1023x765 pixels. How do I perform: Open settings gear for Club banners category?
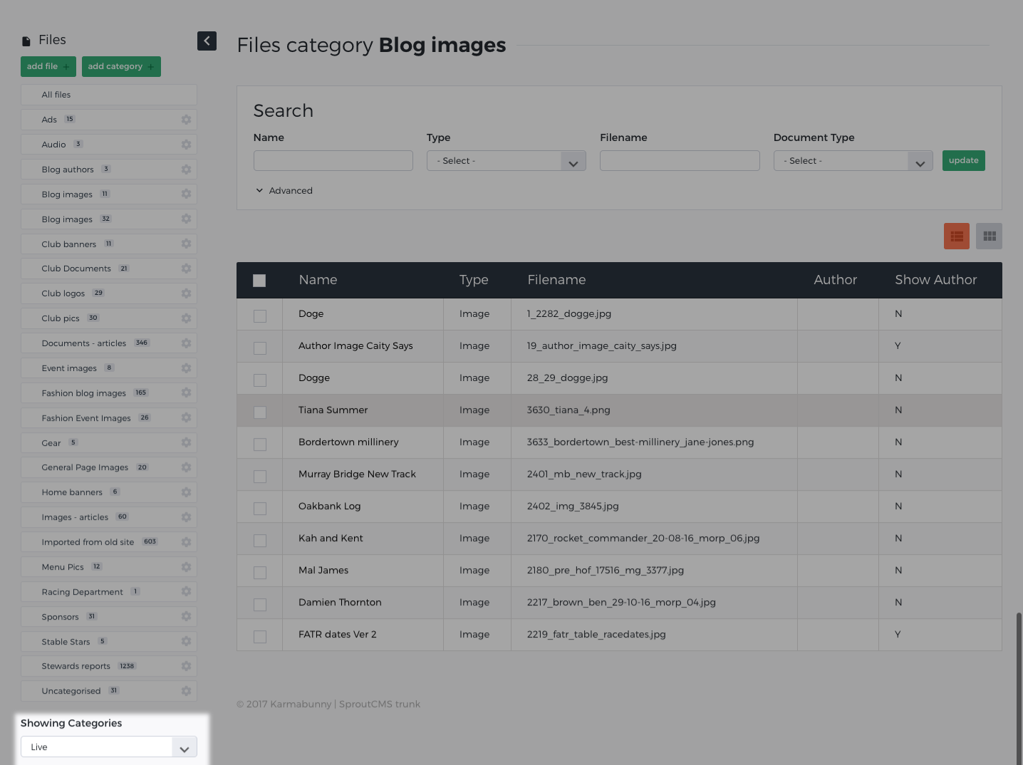(186, 244)
